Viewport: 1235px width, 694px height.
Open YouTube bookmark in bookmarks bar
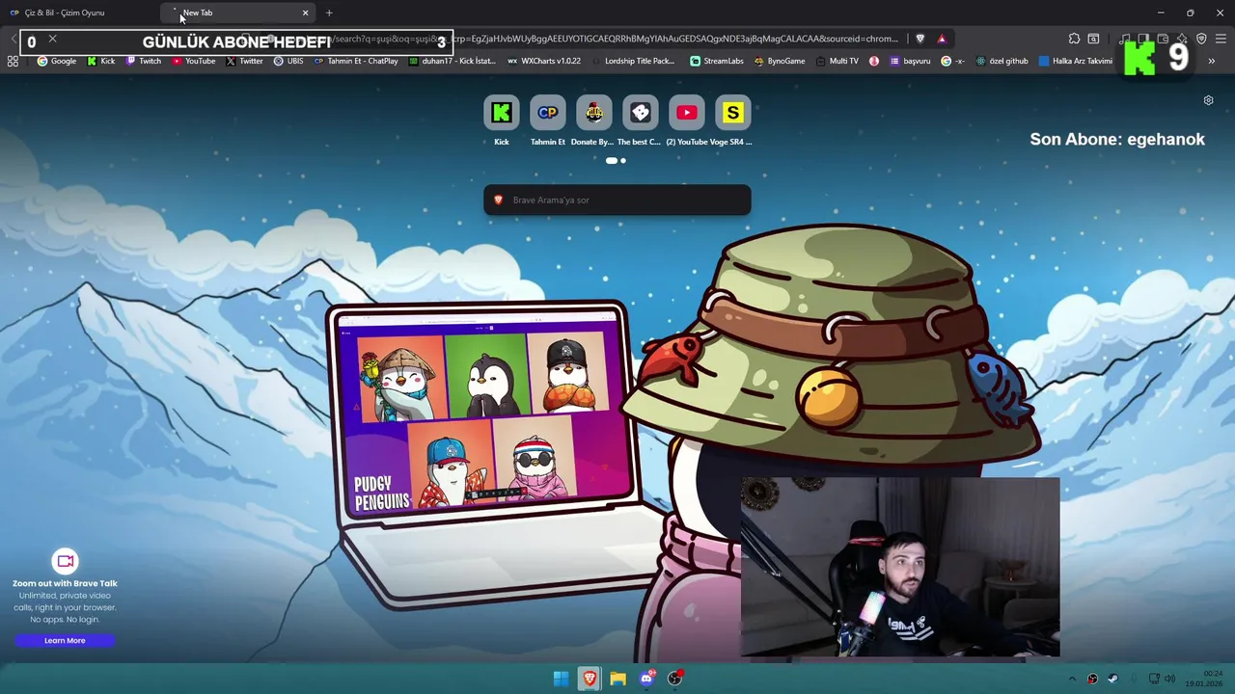point(194,61)
